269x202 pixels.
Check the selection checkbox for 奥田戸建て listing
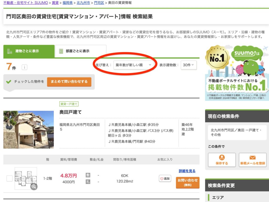pos(9,178)
